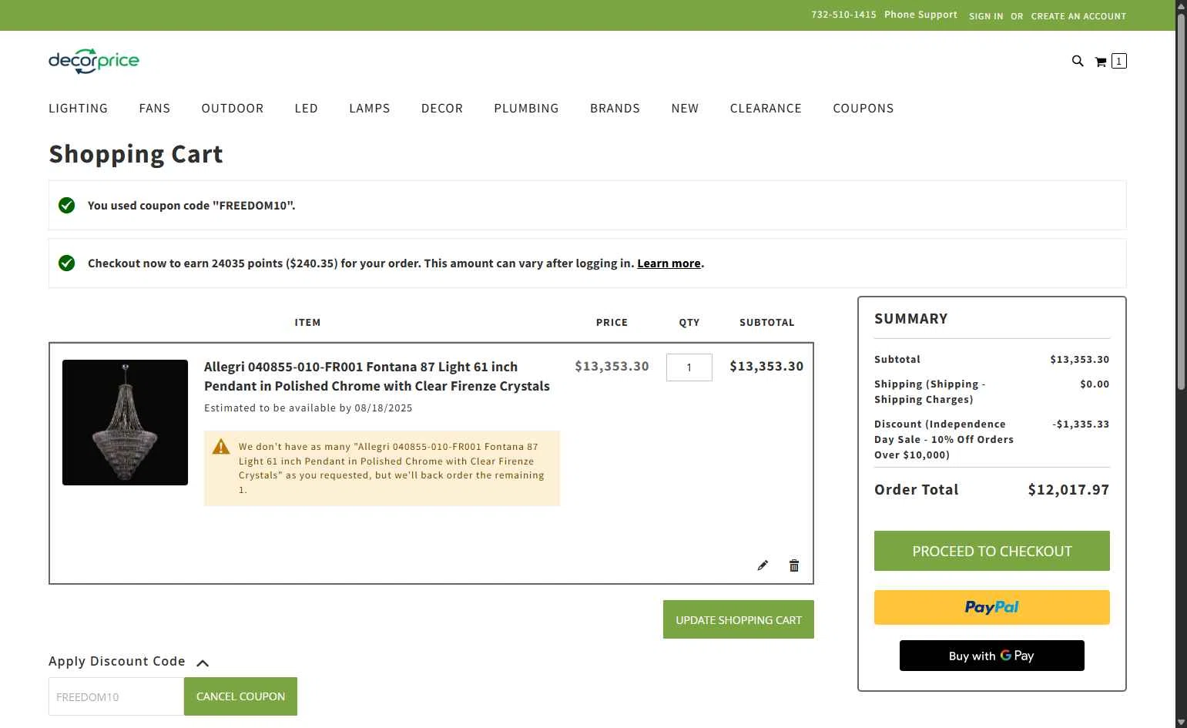
Task: Pay with the PayPal button
Action: (x=992, y=607)
